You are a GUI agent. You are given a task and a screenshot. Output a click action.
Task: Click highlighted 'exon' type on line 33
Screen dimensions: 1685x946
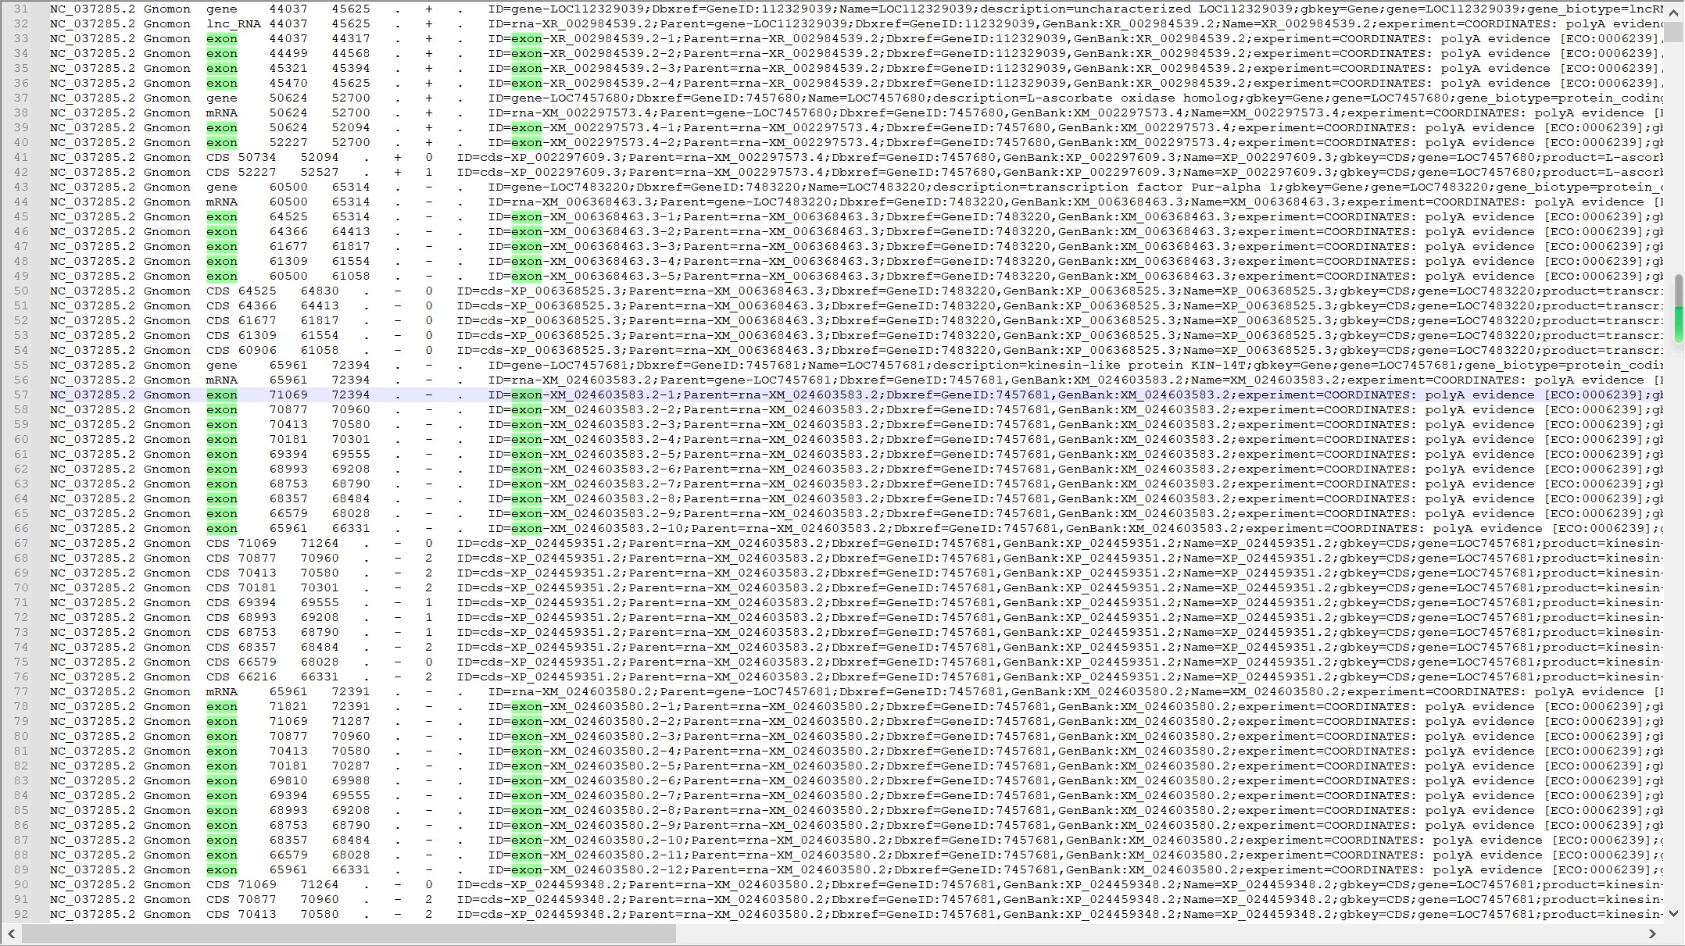coord(222,38)
